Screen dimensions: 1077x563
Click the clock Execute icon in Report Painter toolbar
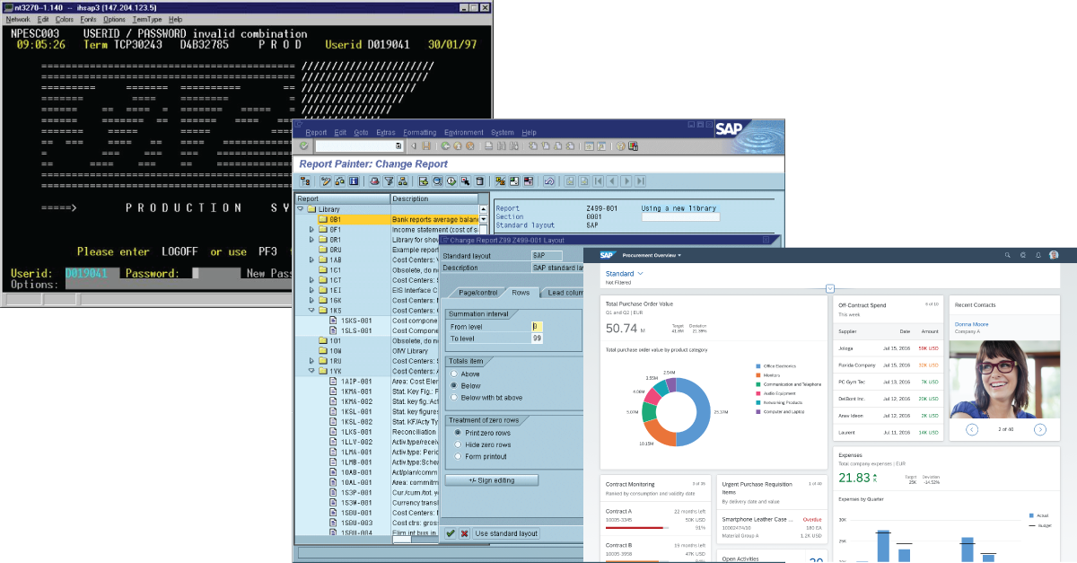tap(451, 181)
